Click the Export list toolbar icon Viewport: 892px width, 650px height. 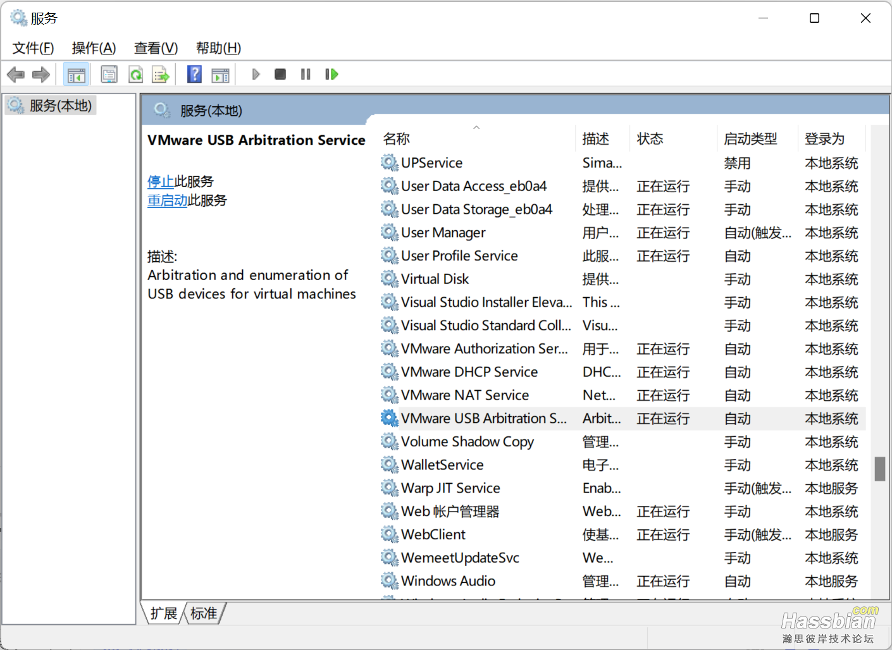pyautogui.click(x=161, y=75)
